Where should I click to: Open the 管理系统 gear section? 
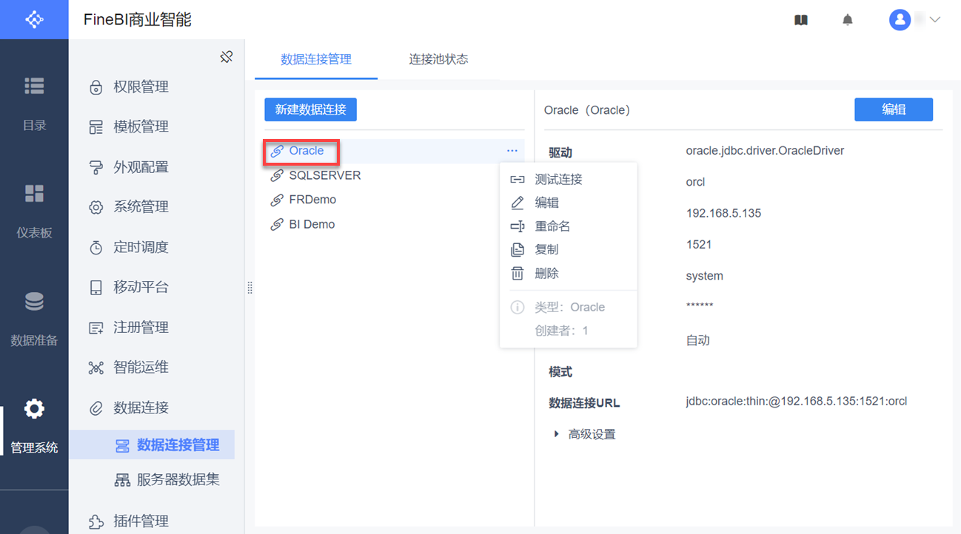[34, 427]
